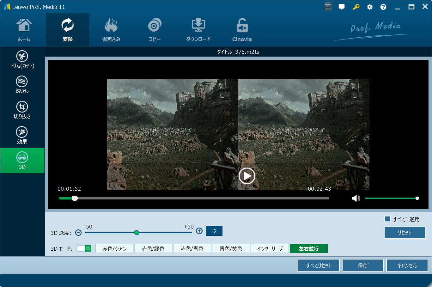This screenshot has height=287, width=432.
Task: Click the key registration icon
Action: tap(356, 7)
